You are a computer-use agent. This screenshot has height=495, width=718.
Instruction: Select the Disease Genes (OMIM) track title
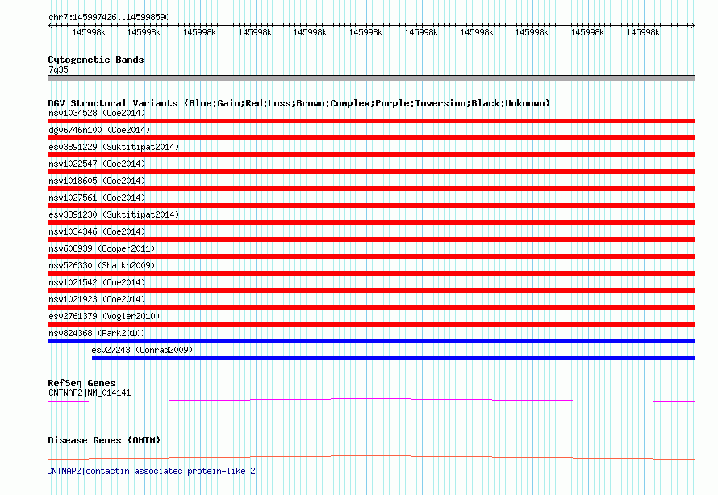point(104,440)
